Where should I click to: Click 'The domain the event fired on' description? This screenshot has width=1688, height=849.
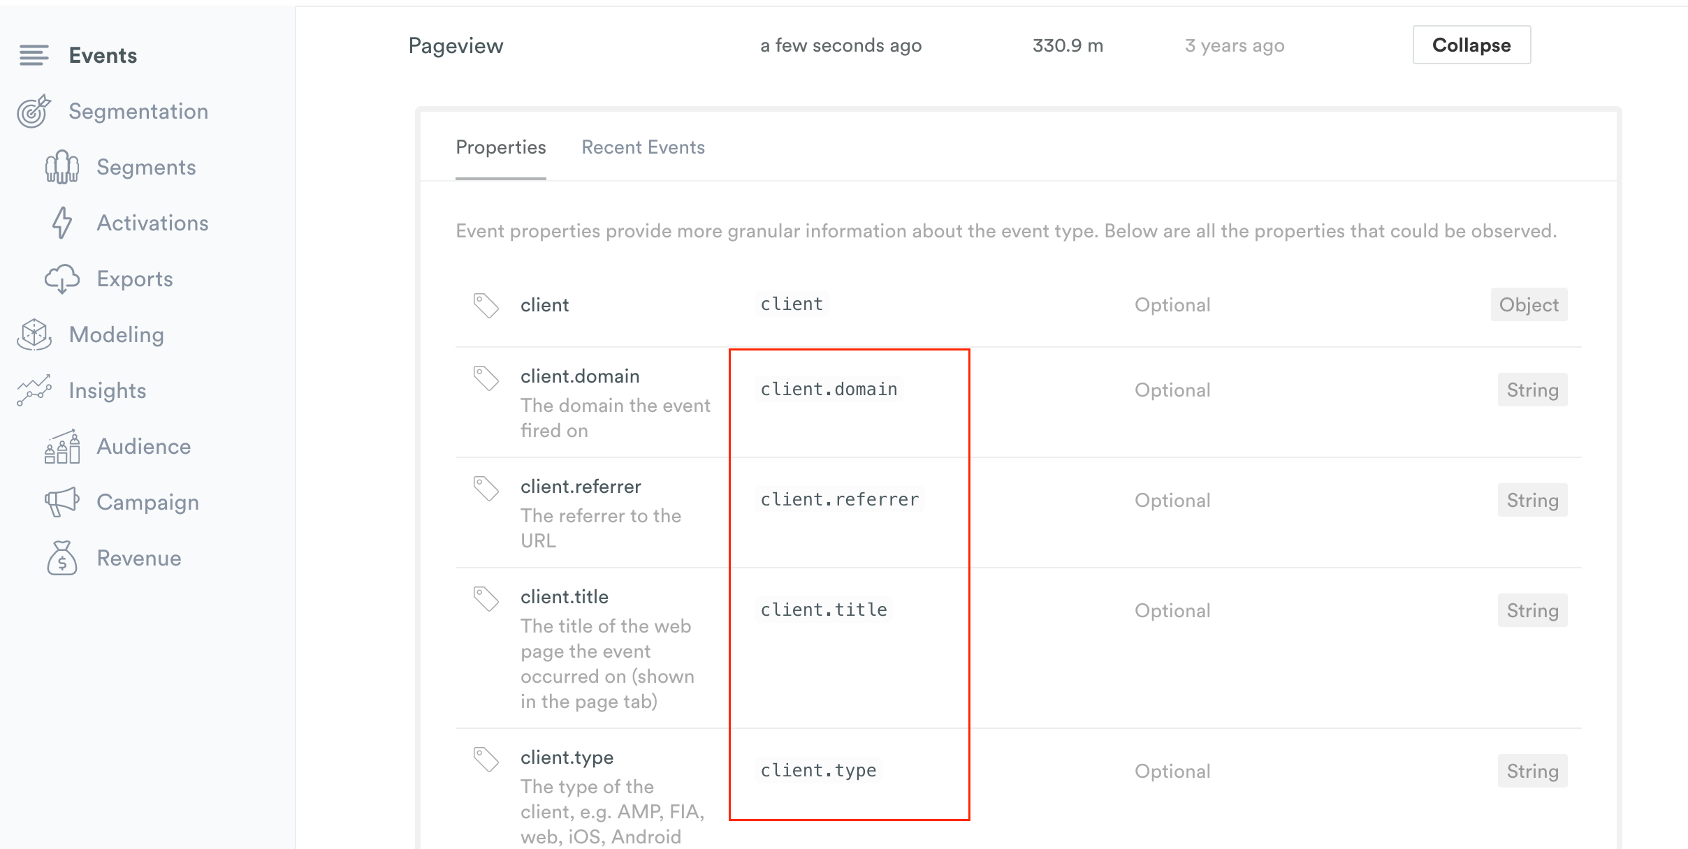(x=616, y=418)
